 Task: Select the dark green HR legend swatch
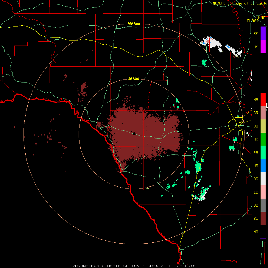[263, 139]
